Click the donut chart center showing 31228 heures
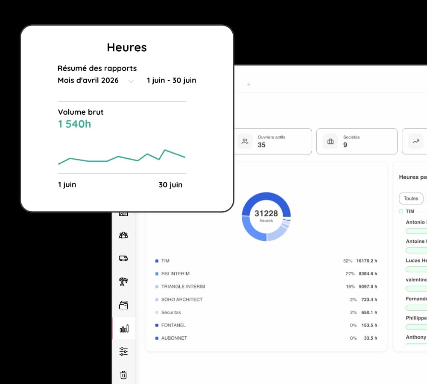This screenshot has height=384, width=427. (x=266, y=216)
